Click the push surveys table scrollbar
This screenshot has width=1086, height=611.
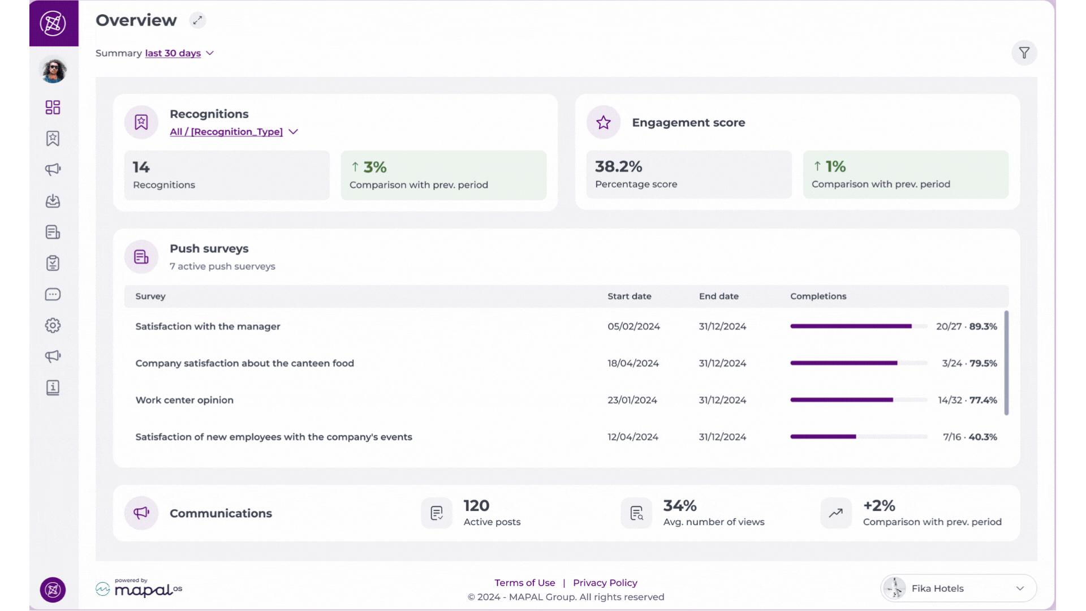coord(1006,363)
